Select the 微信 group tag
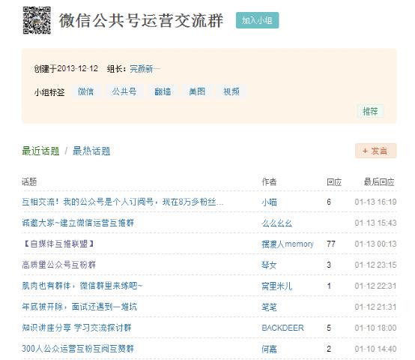Image resolution: width=415 pixels, height=360 pixels. click(85, 91)
